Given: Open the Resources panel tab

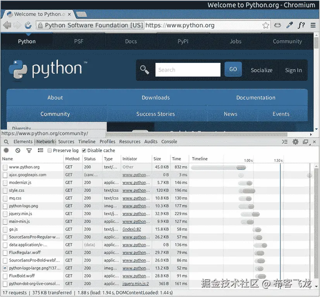Looking at the screenshot, I should (130, 142).
